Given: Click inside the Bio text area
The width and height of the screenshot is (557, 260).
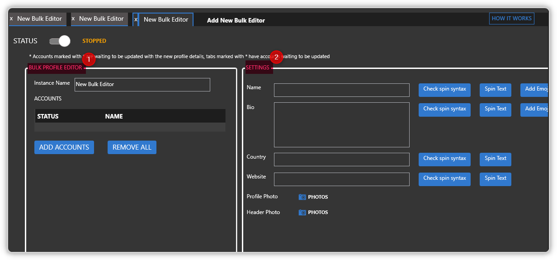Looking at the screenshot, I should tap(341, 124).
